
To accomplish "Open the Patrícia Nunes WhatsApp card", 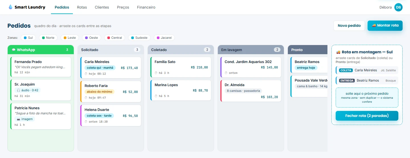I will [40, 116].
